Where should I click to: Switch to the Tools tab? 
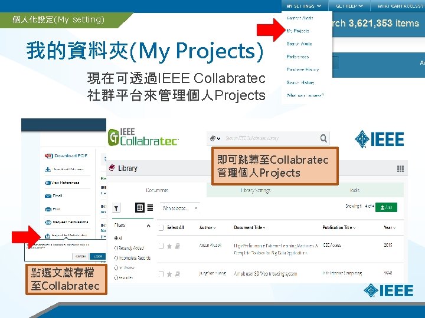(354, 190)
